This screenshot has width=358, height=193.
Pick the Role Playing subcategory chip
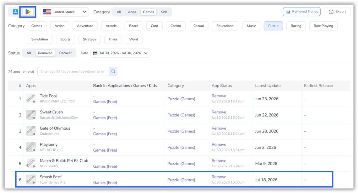point(323,26)
